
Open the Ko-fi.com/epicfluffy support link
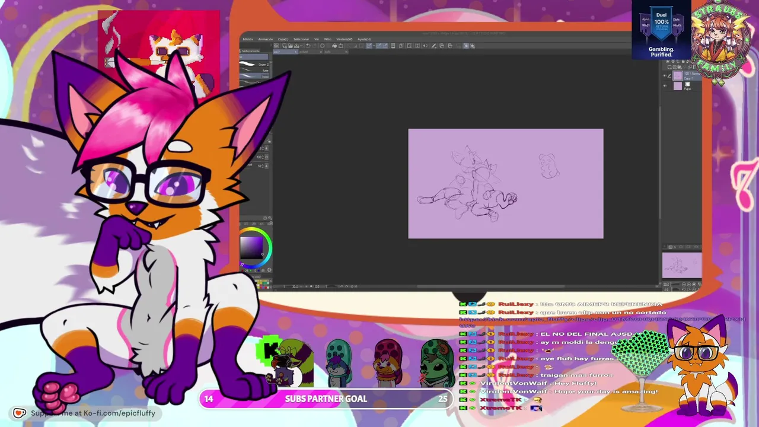coord(93,413)
